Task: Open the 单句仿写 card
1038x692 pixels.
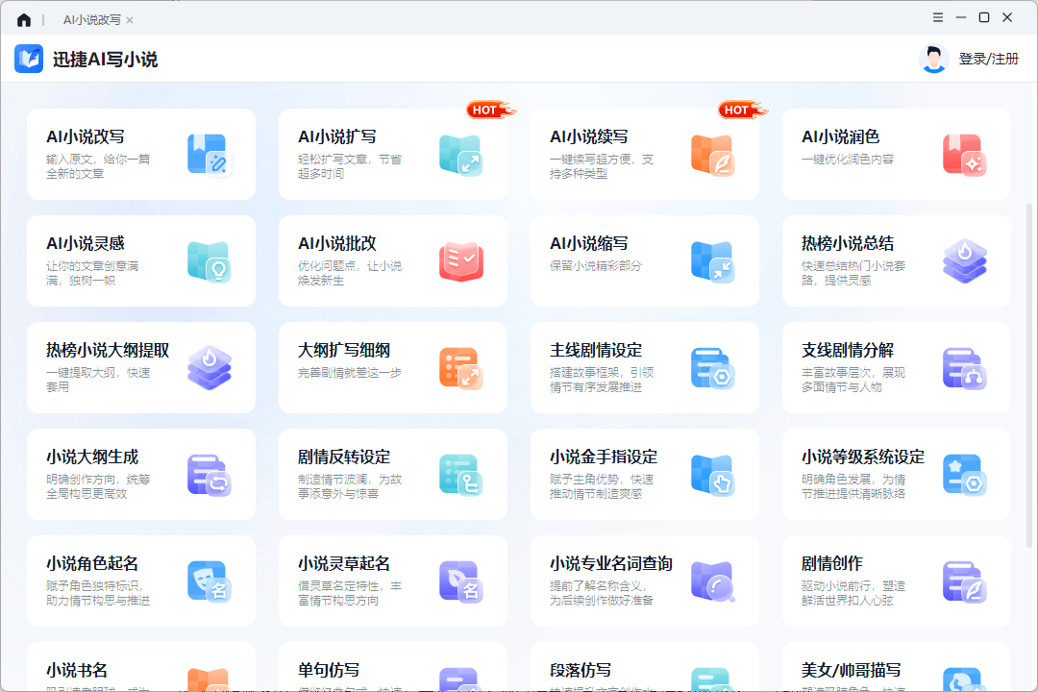Action: pos(393,667)
